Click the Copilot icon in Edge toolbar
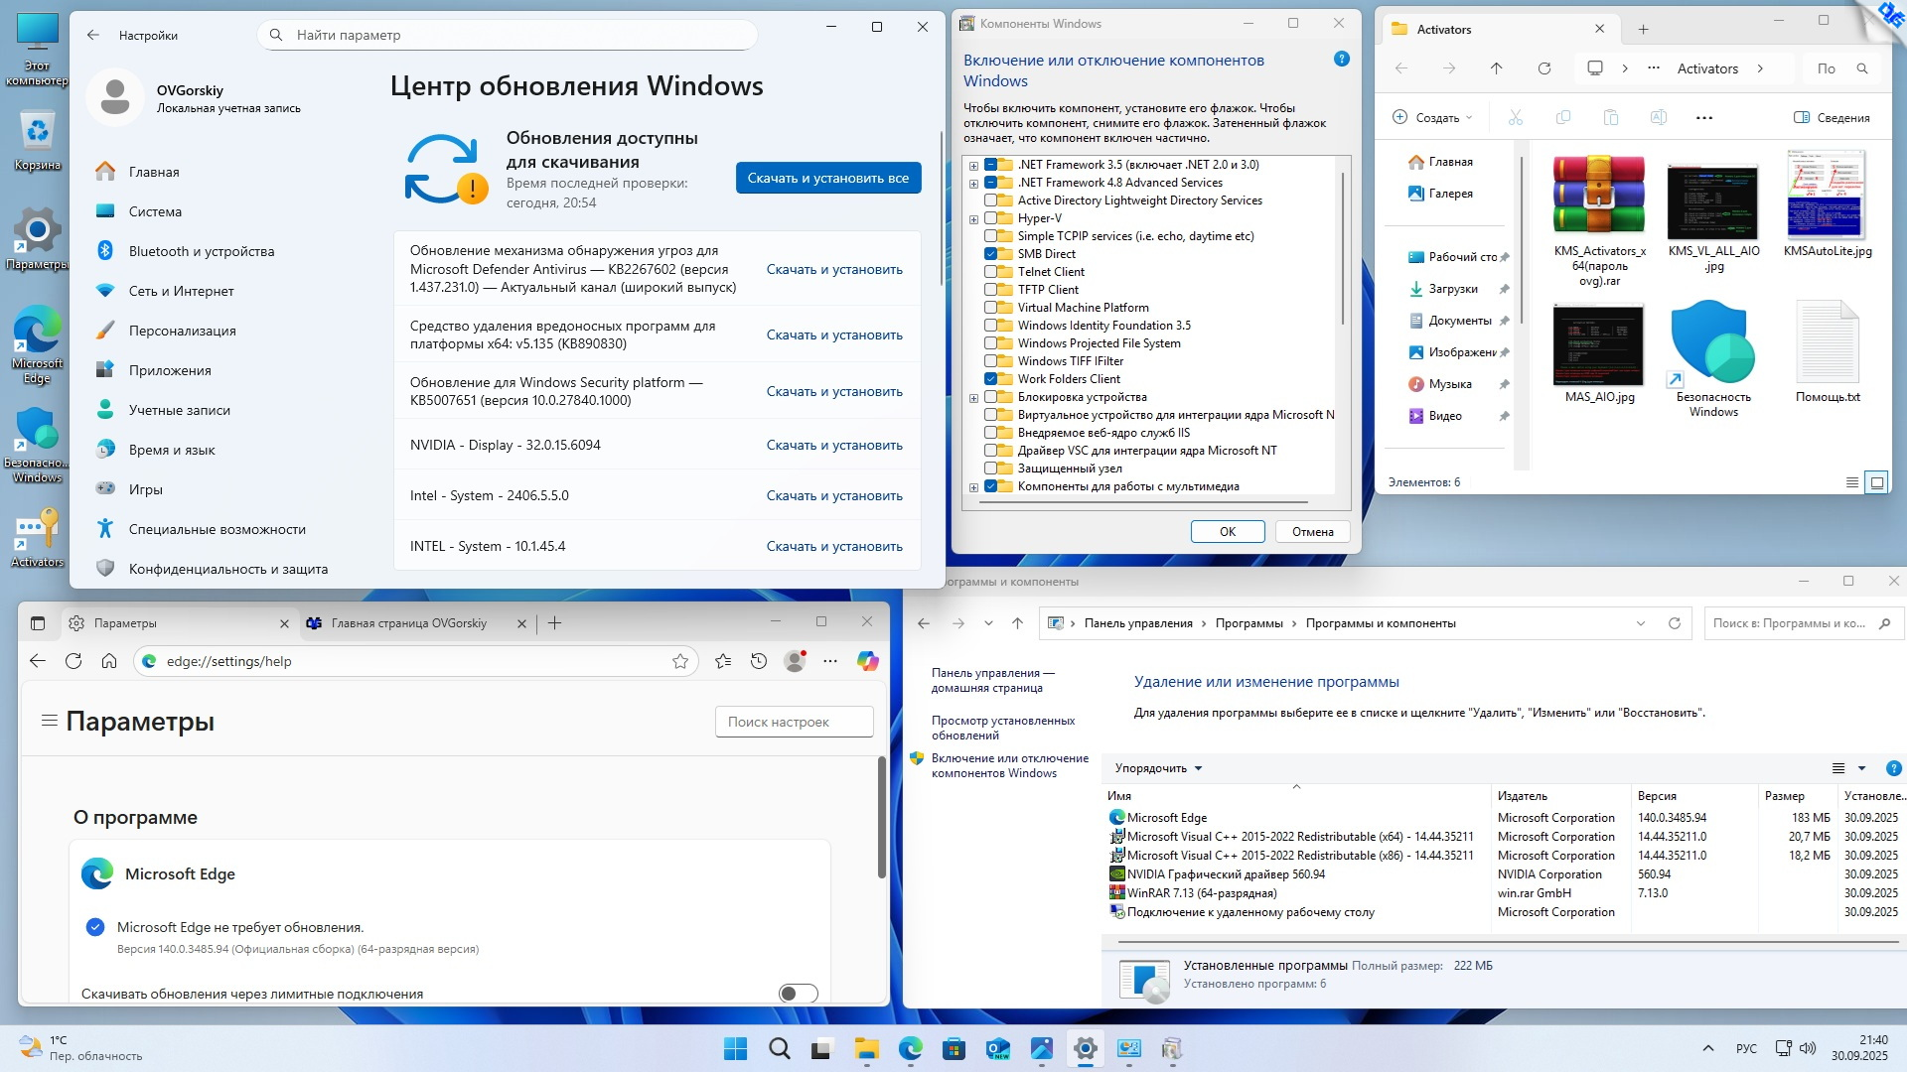 click(x=867, y=661)
